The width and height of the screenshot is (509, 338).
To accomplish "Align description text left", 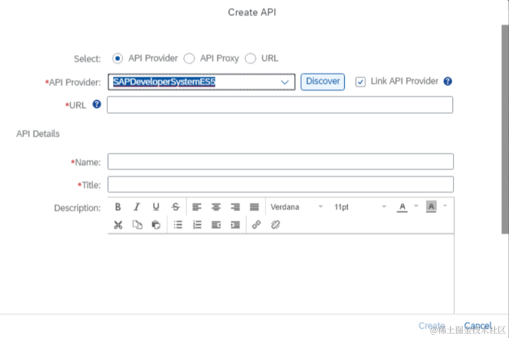I will (197, 207).
